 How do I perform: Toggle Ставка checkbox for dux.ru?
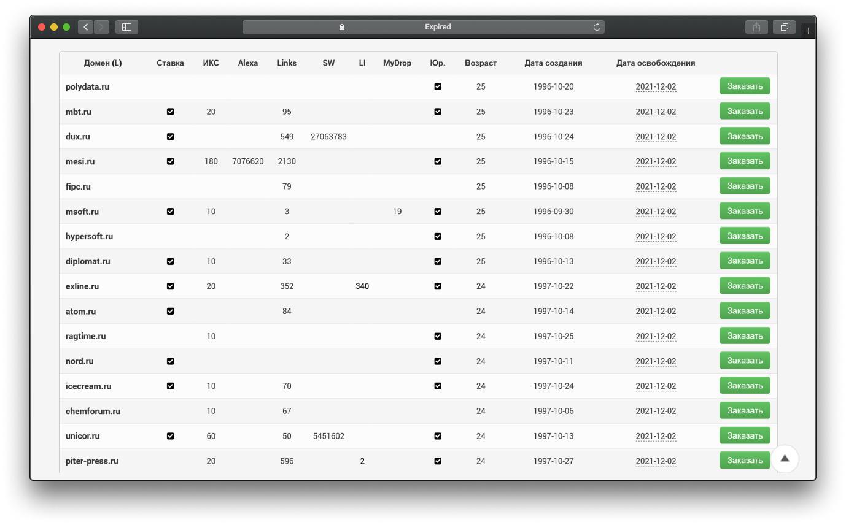(x=170, y=137)
